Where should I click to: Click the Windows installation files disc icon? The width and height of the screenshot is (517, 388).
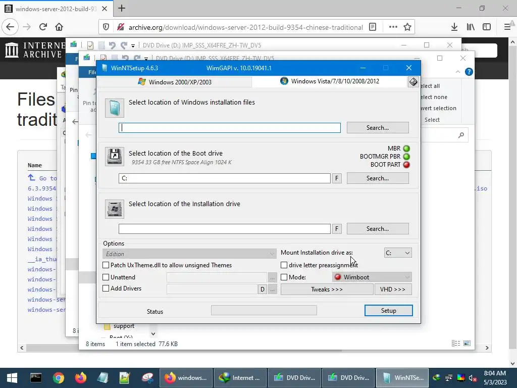[115, 108]
